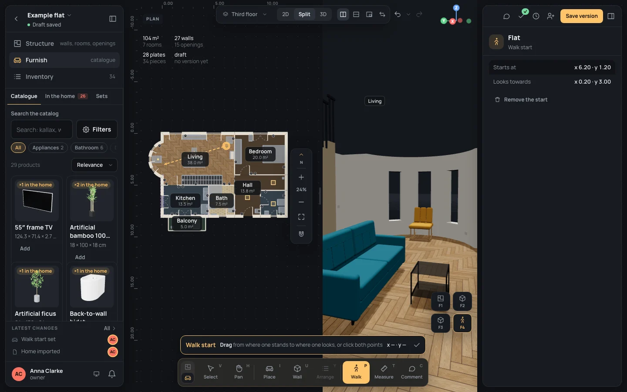Expand undo history dropdown chevron

click(408, 14)
